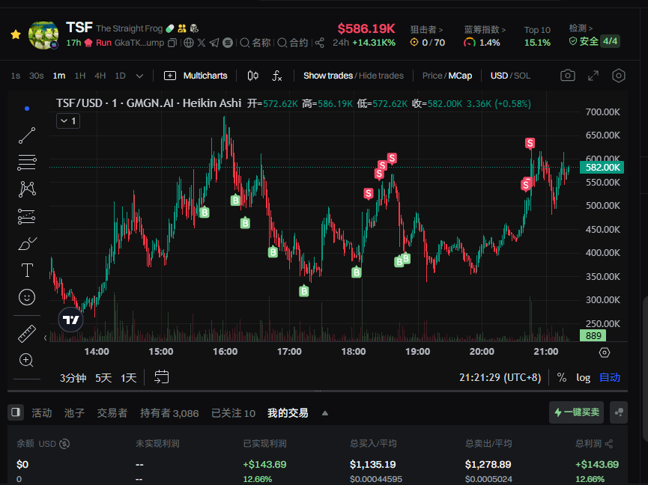Switch to Hide trades
The height and width of the screenshot is (485, 648).
[x=381, y=76]
